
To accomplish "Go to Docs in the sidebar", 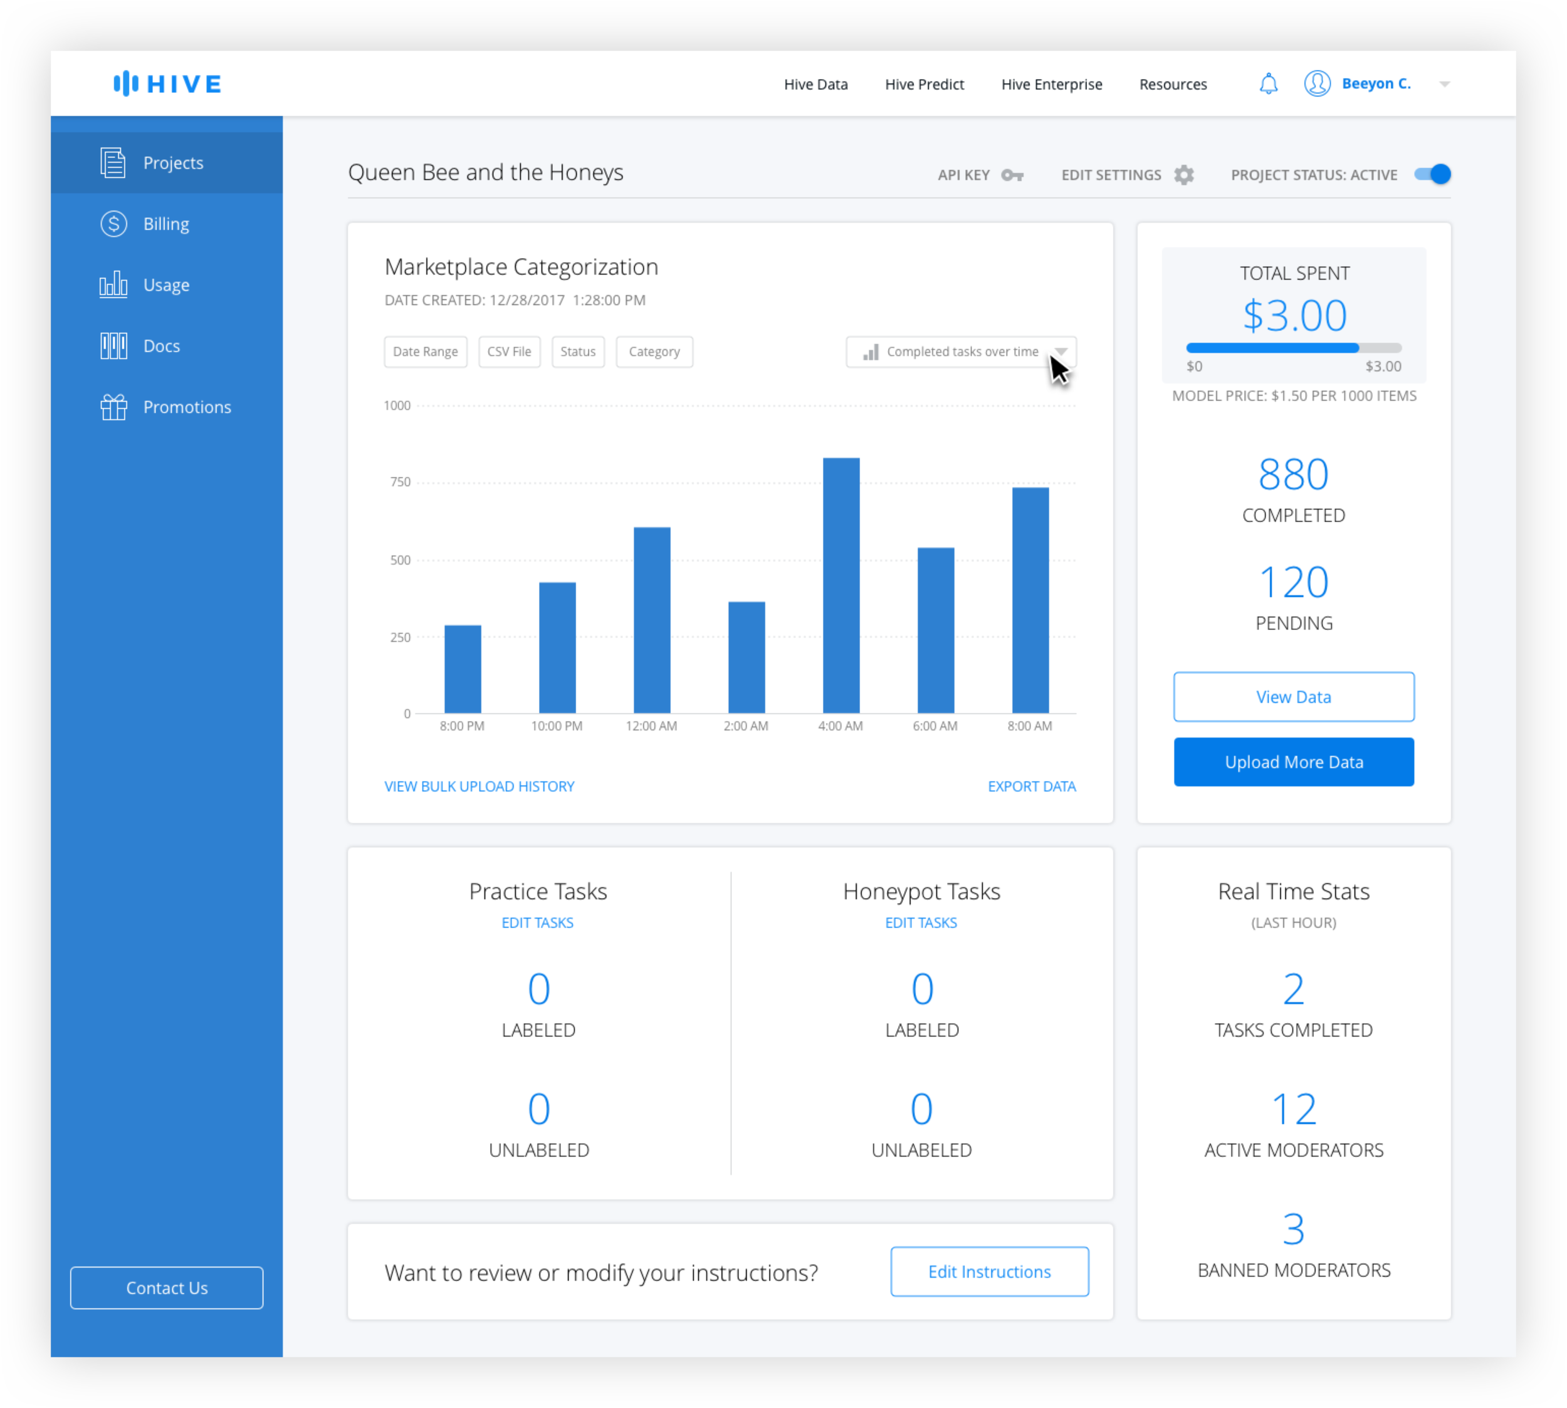I will (x=166, y=345).
